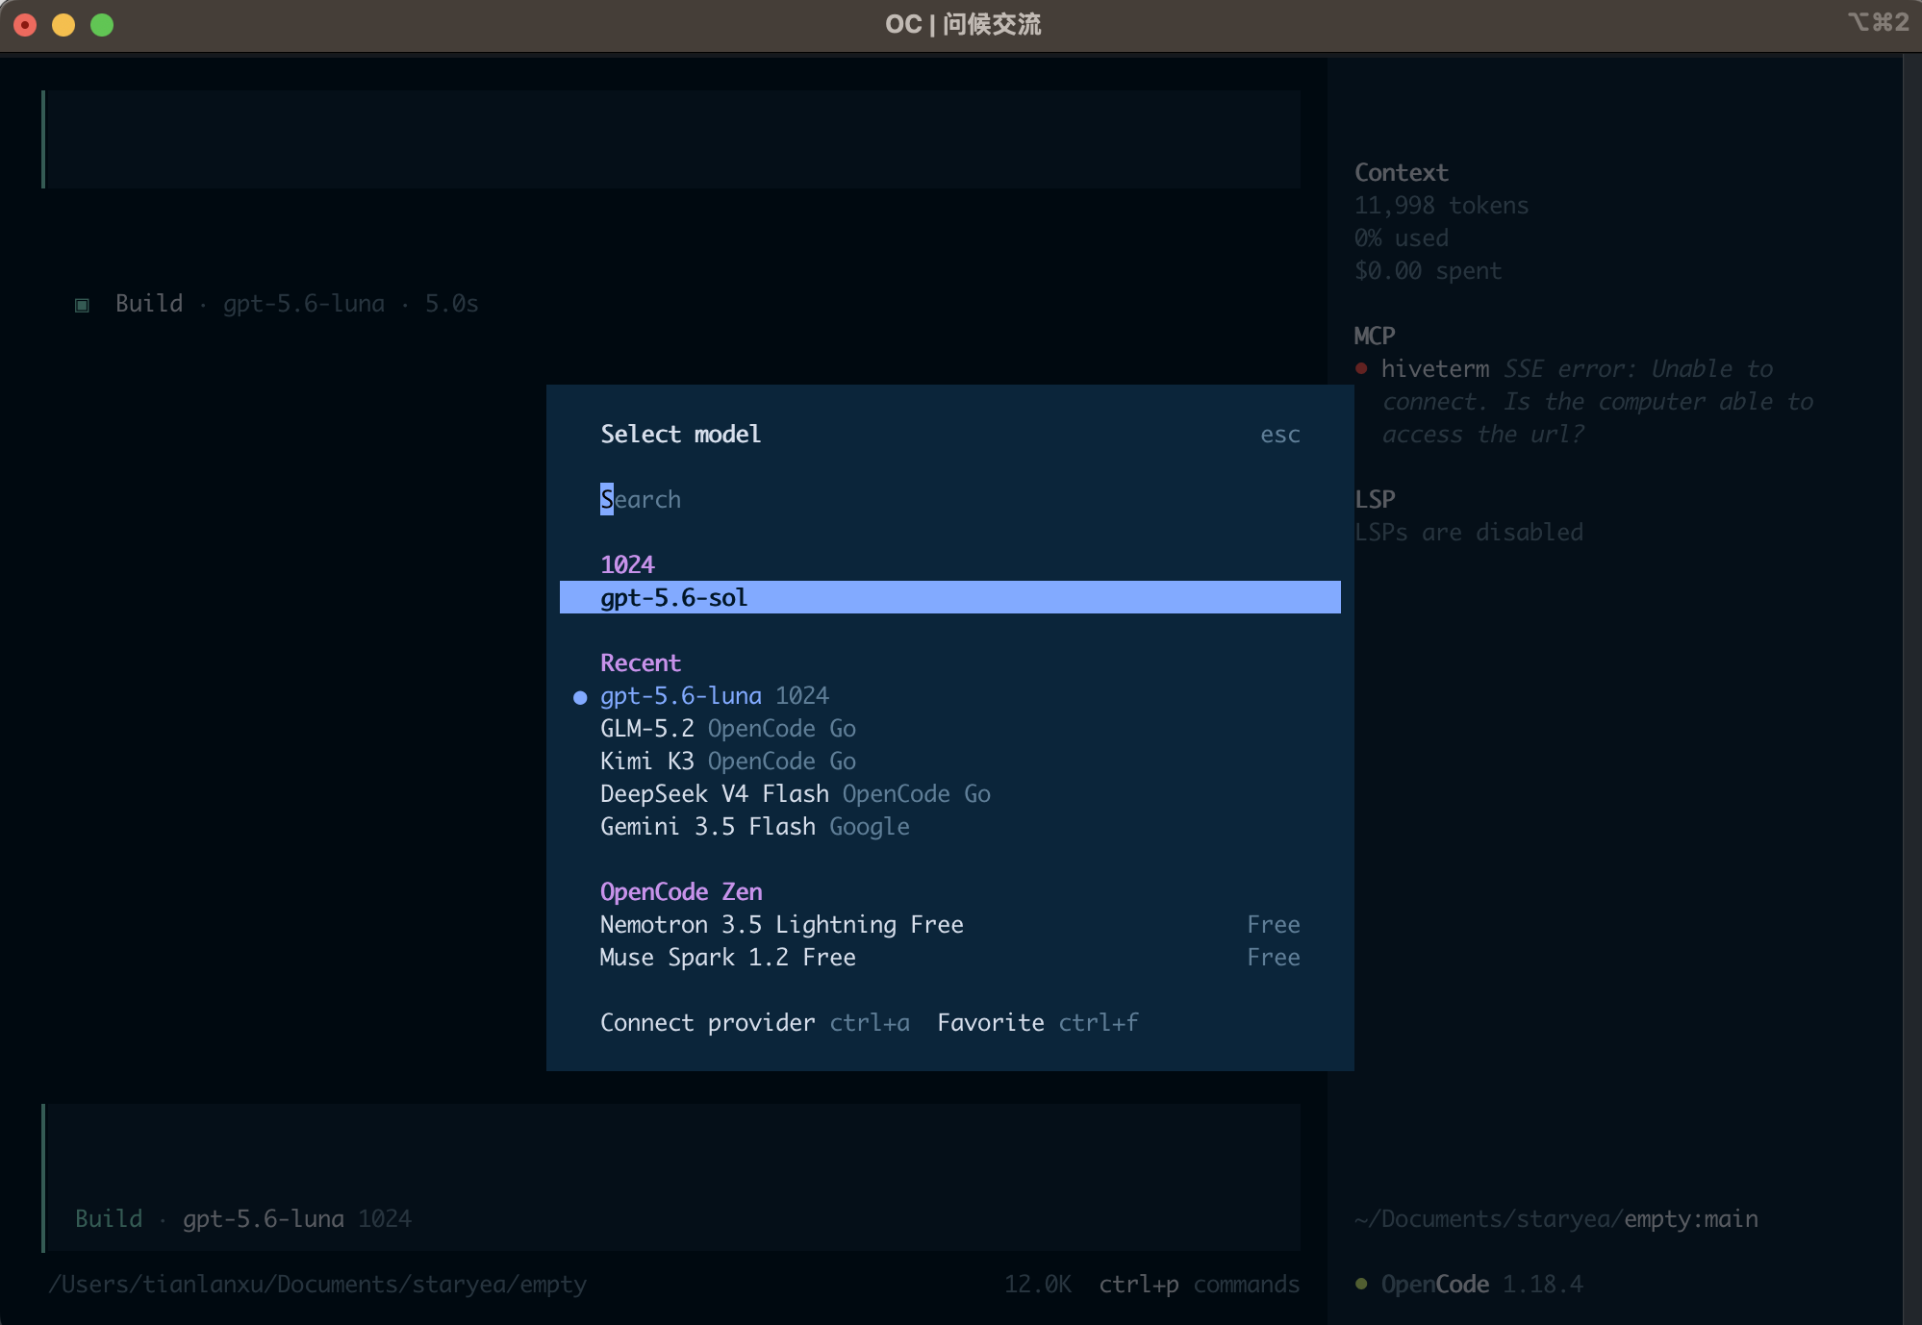Click the OpenCode Zen section heading

click(681, 891)
